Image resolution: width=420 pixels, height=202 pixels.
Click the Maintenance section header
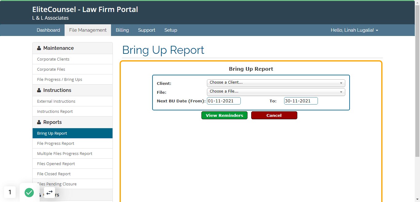(73, 48)
